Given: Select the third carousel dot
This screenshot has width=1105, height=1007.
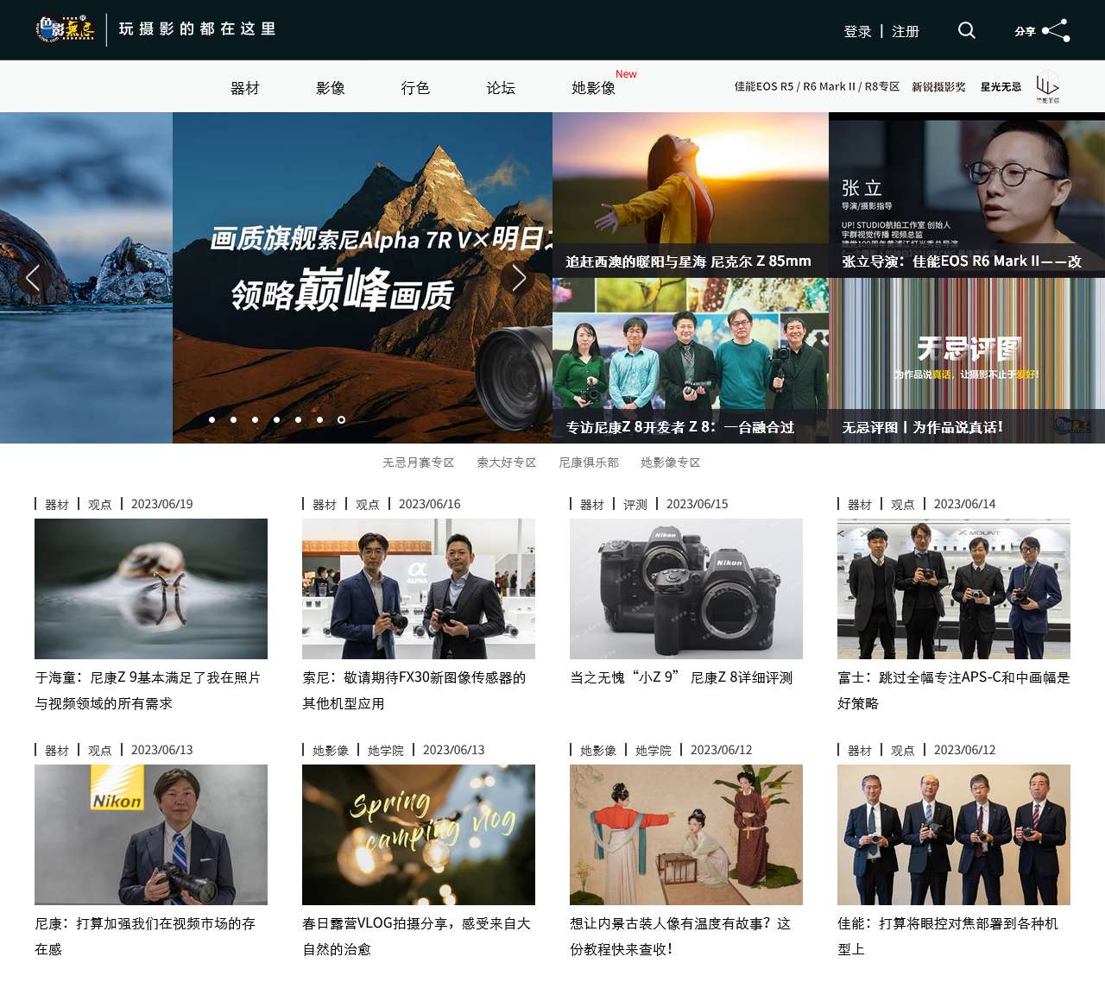Looking at the screenshot, I should pyautogui.click(x=256, y=419).
